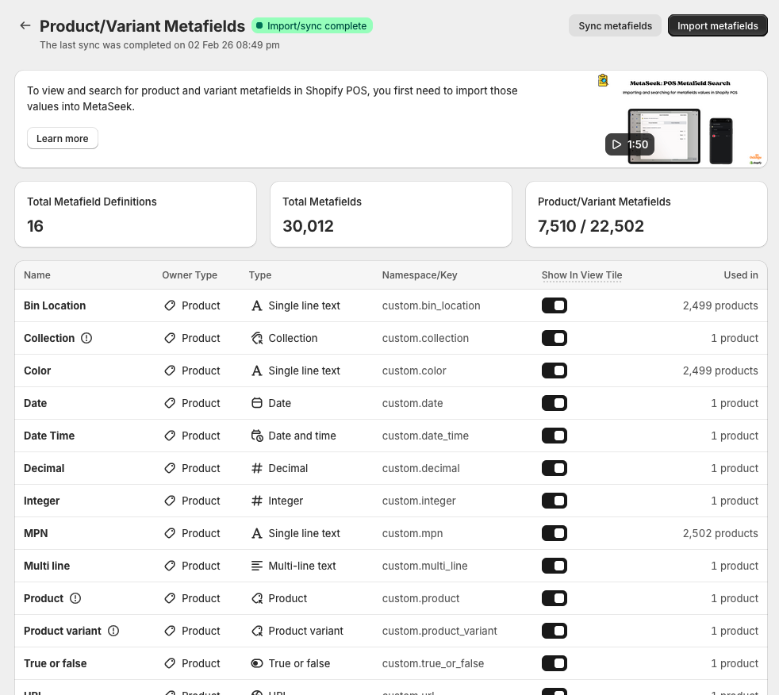Image resolution: width=779 pixels, height=695 pixels.
Task: Click info icon beside Product variant name
Action: click(113, 631)
